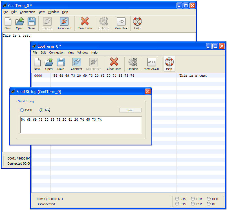Click the 0000 offset label

click(x=38, y=76)
